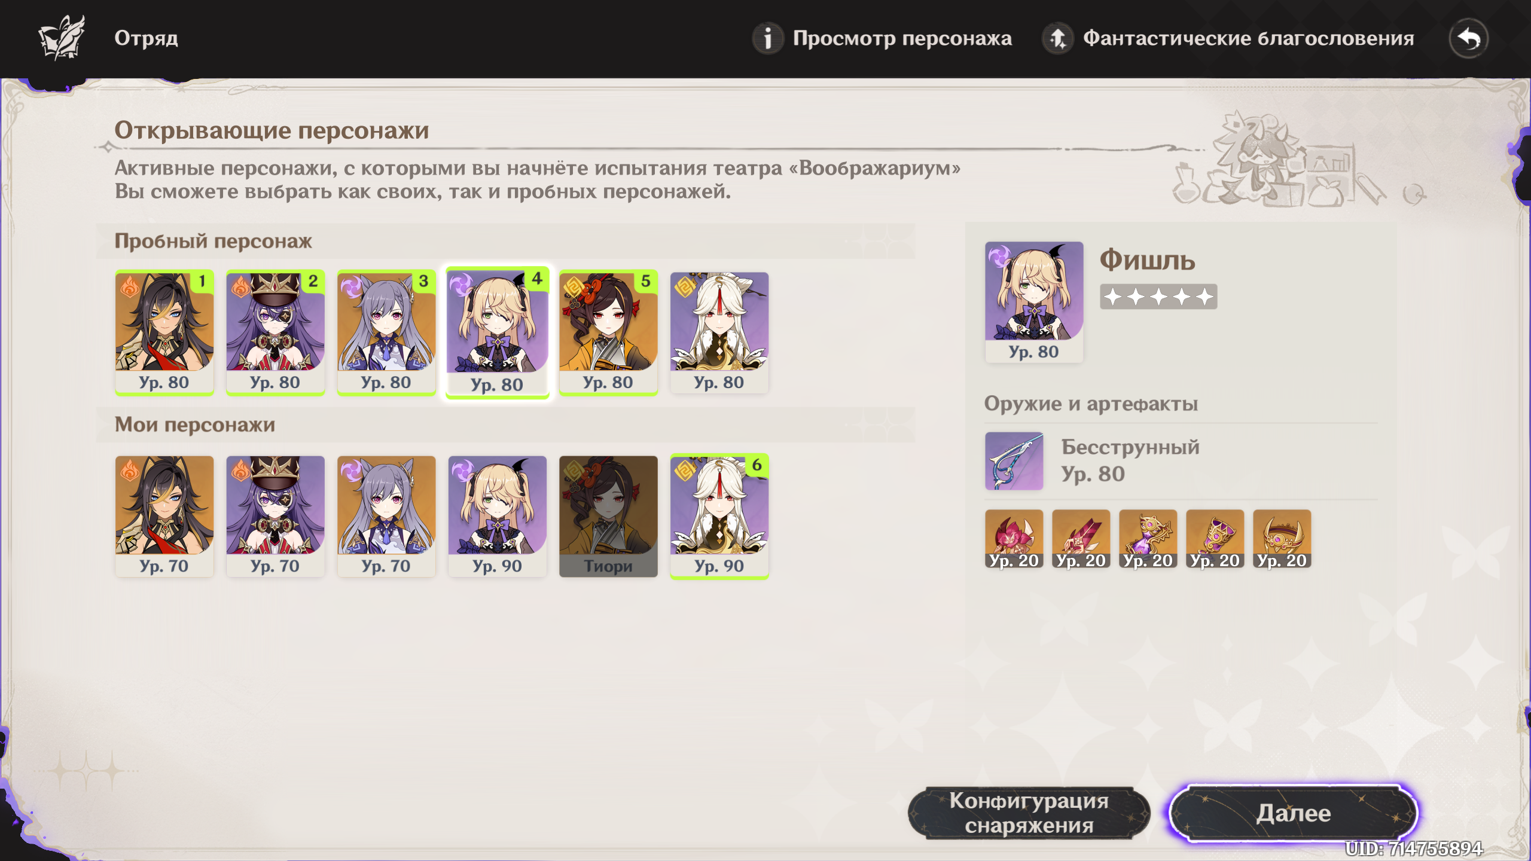Open Конфигурация снаряжения button
Viewport: 1531px width, 861px height.
pos(1029,813)
